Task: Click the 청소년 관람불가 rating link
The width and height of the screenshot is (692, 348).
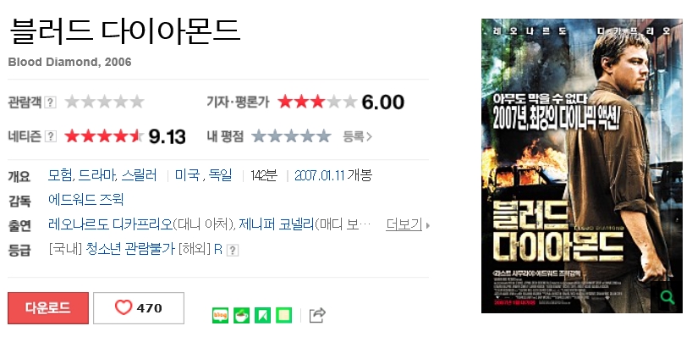Action: 130,249
